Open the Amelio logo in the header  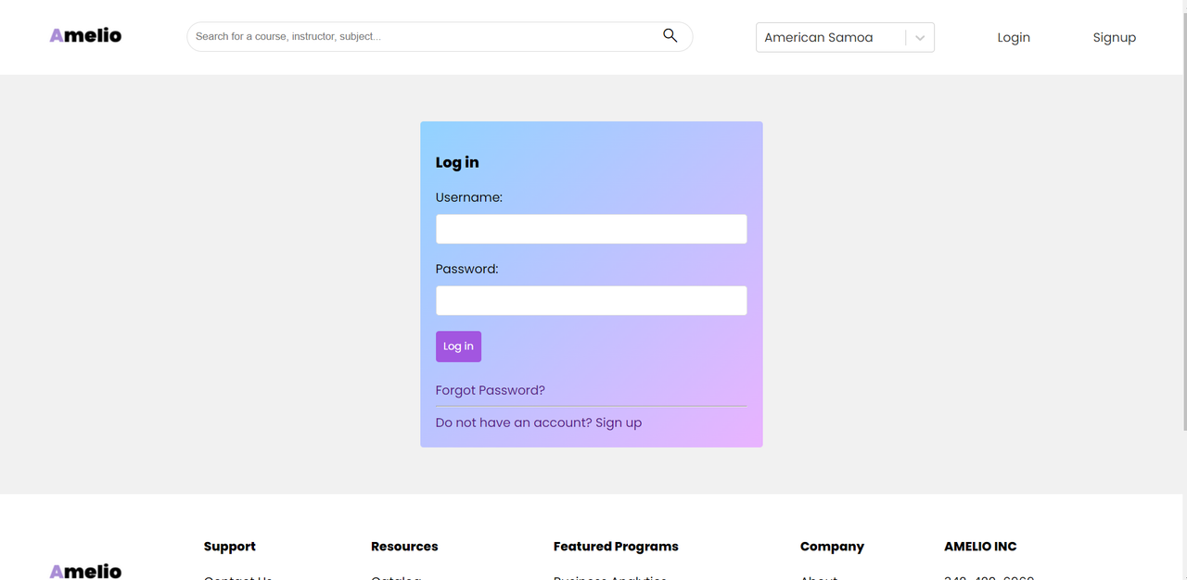tap(85, 35)
